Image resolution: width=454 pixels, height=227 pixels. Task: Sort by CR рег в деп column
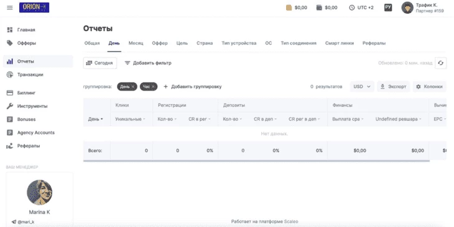(304, 119)
